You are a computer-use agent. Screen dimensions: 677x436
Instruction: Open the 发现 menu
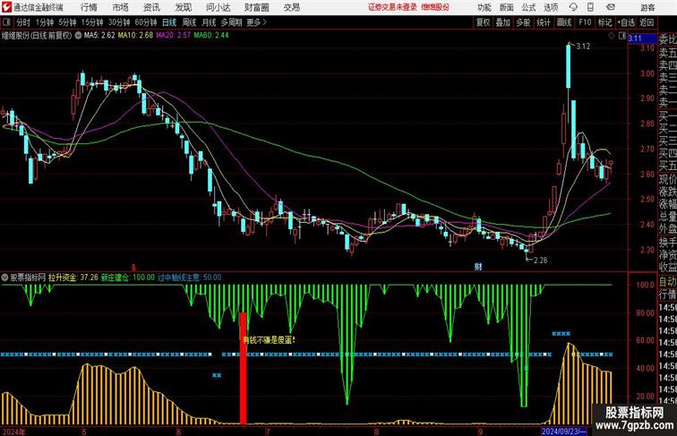[183, 7]
